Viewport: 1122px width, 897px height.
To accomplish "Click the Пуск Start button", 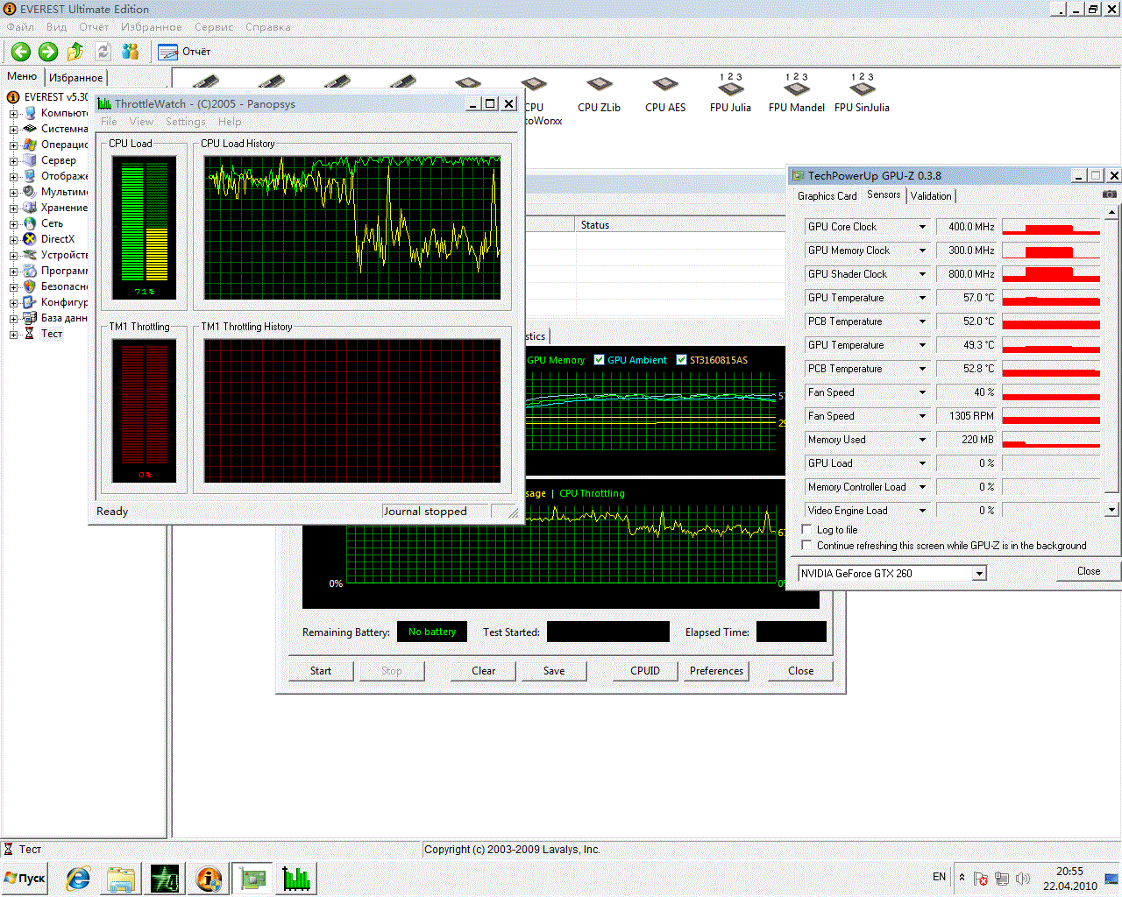I will click(25, 879).
